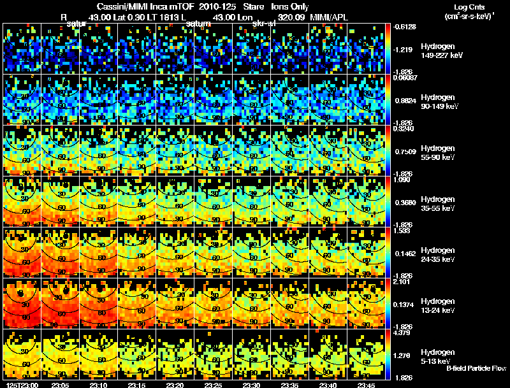Click the 23:15 time axis label
The image size is (510, 388).
point(137,385)
